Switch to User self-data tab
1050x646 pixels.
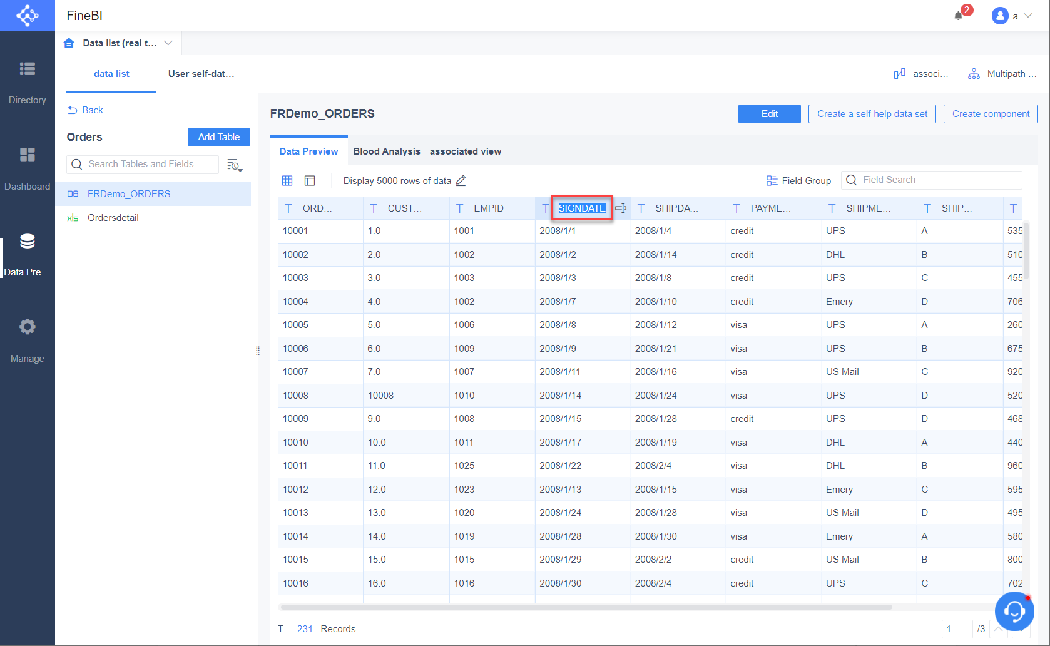pyautogui.click(x=201, y=74)
